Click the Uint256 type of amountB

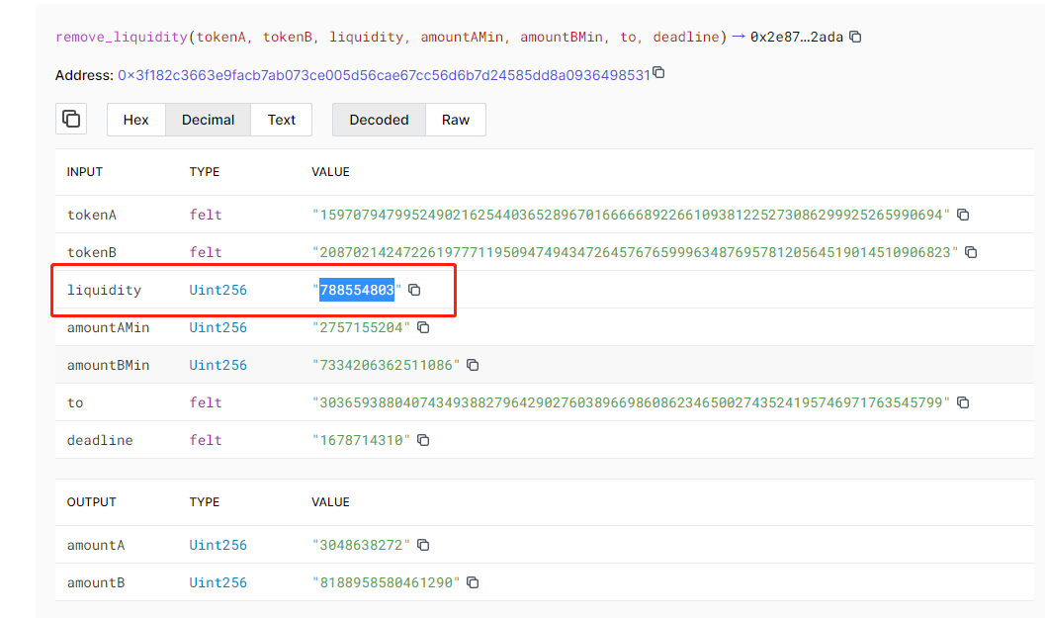click(218, 582)
